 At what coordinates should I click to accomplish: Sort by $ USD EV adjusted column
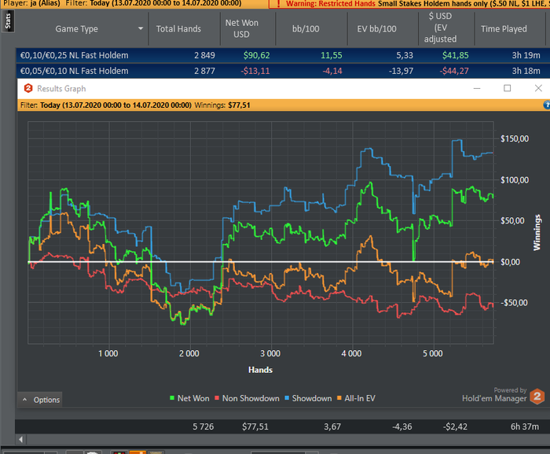click(x=440, y=28)
